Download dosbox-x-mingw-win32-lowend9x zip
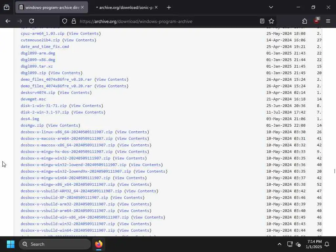 [x=76, y=171]
